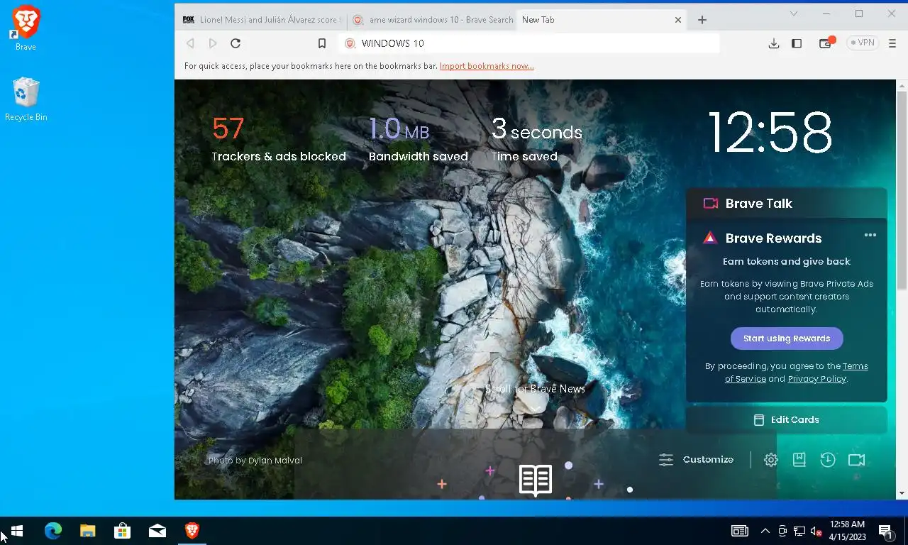
Task: Click the 3 seconds time saved stat
Action: click(537, 139)
